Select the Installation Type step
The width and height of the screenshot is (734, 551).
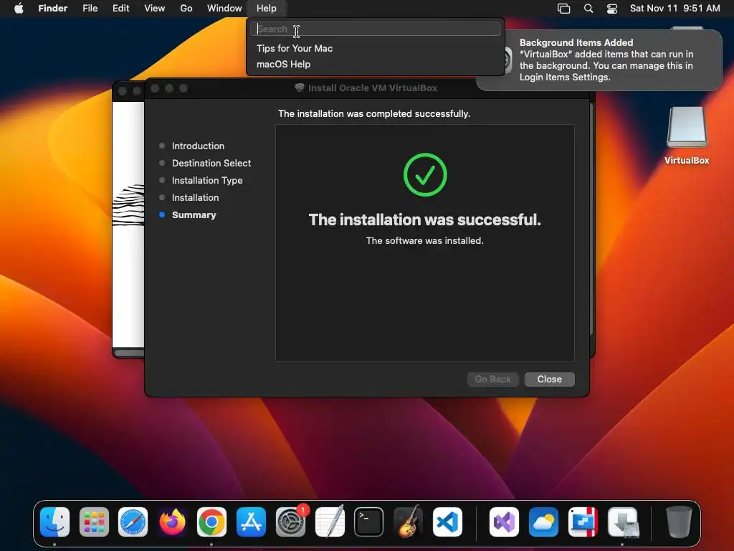pyautogui.click(x=207, y=180)
